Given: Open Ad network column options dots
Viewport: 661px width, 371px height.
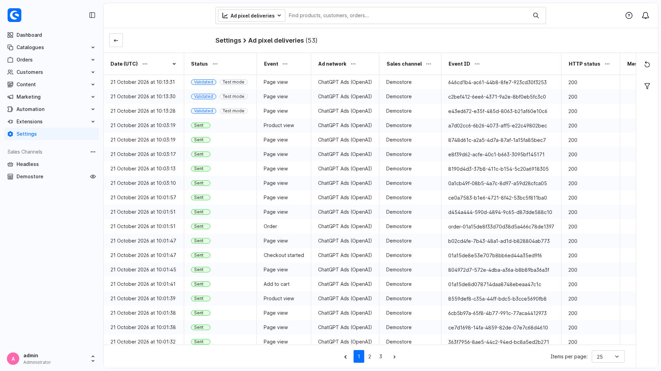Looking at the screenshot, I should pos(353,64).
